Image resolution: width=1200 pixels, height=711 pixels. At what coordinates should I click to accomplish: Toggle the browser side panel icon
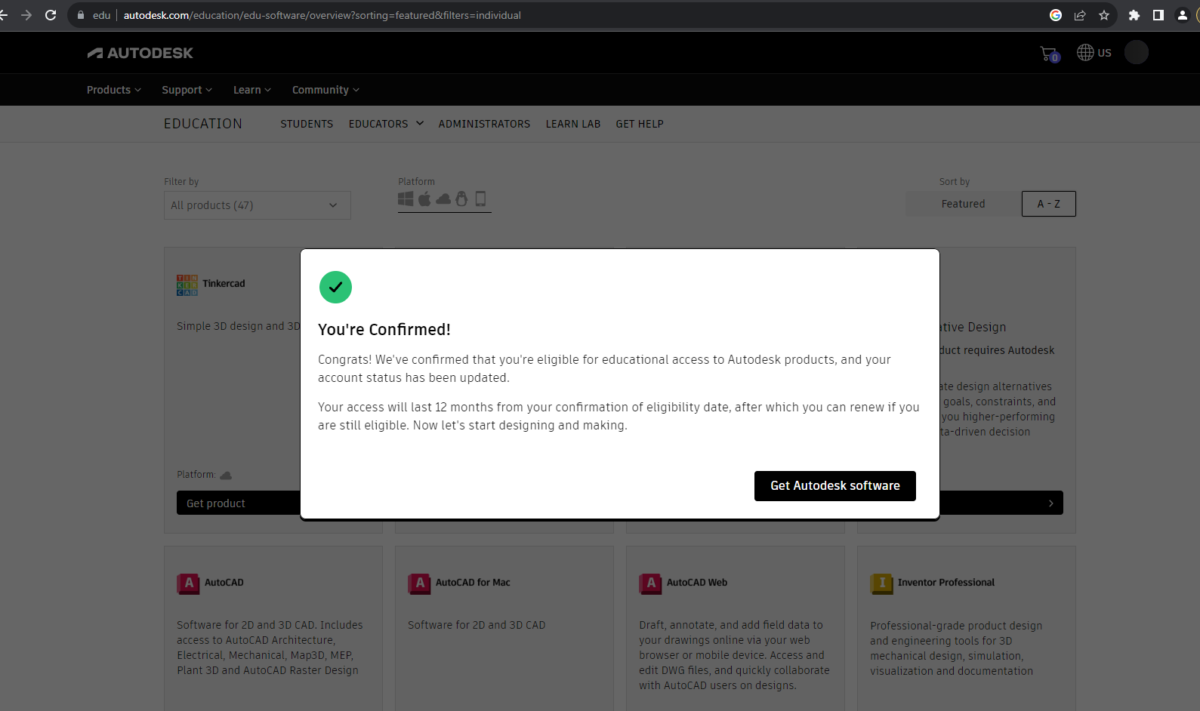(1158, 15)
